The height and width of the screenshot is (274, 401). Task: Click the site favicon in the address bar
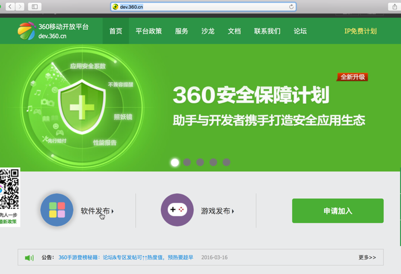point(116,7)
